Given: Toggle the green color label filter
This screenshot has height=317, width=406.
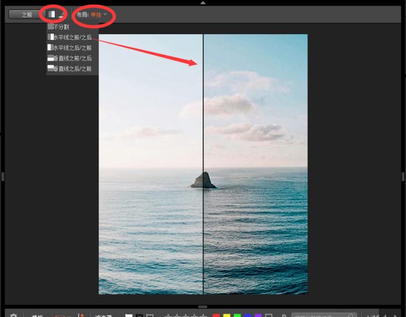Looking at the screenshot, I should [x=237, y=315].
